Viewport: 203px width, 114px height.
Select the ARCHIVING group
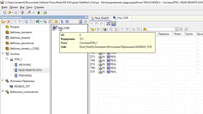coord(25,65)
